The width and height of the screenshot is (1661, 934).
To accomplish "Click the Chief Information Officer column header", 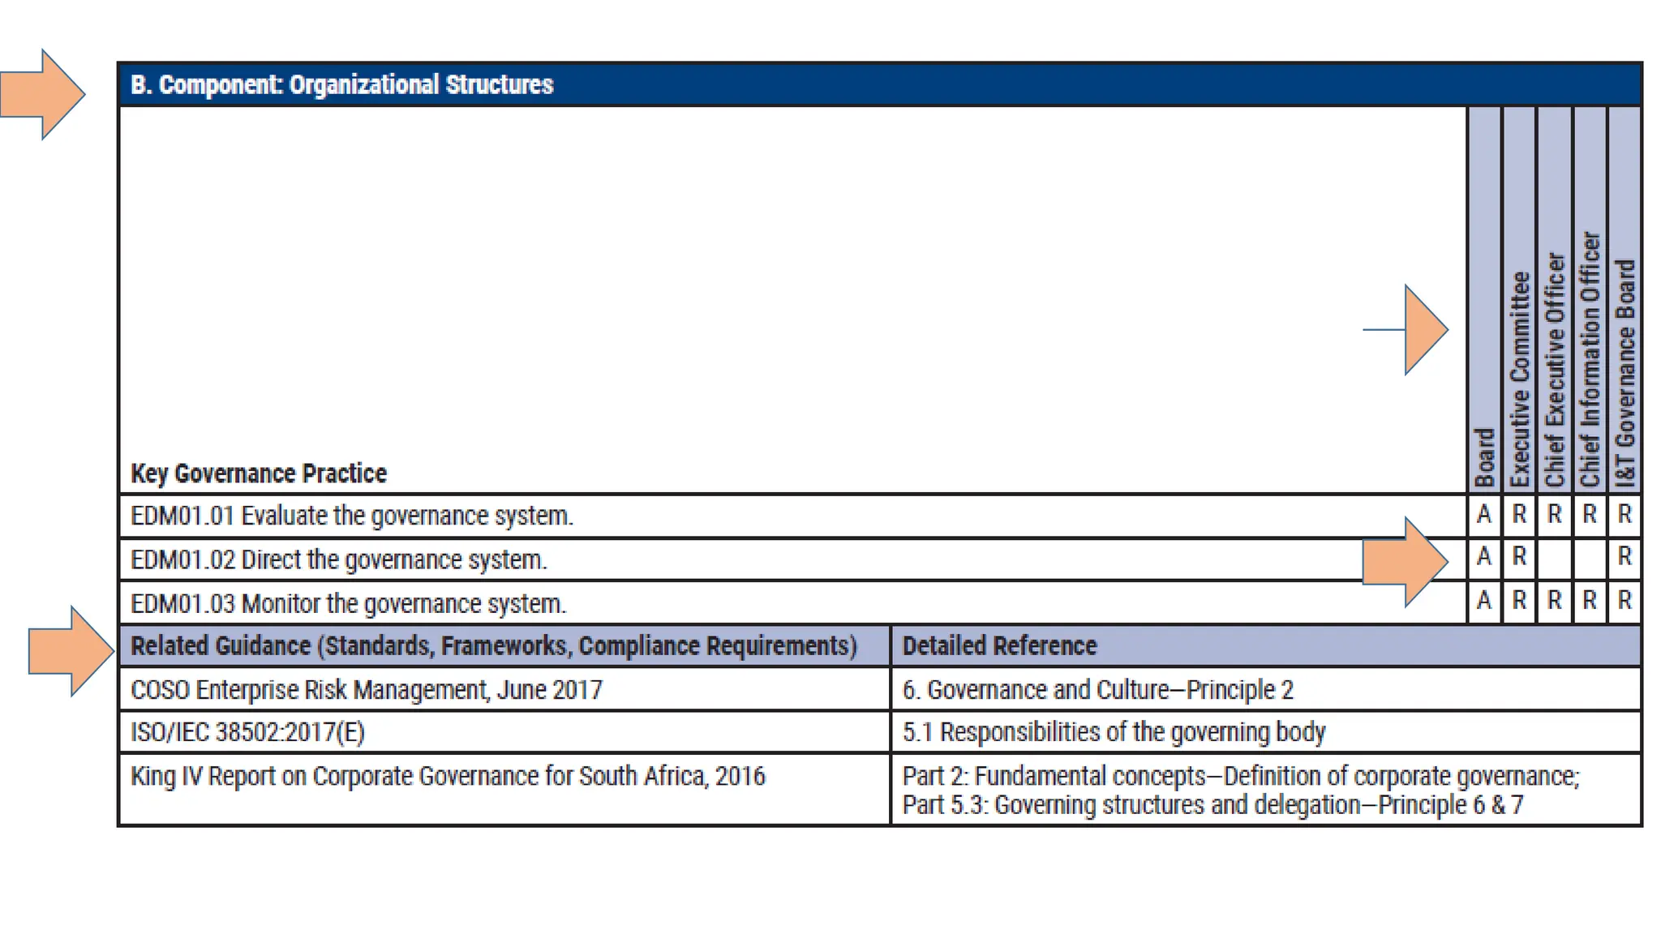I will pos(1590,359).
